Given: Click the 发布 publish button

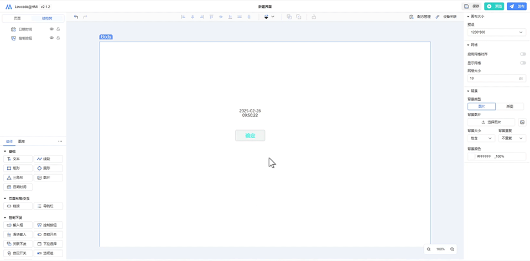Looking at the screenshot, I should coord(517,7).
